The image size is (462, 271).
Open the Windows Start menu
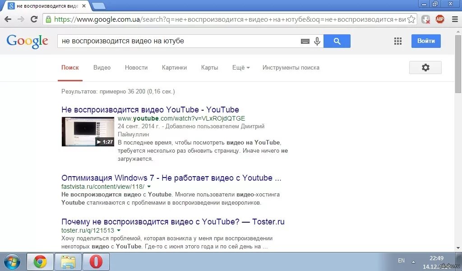pyautogui.click(x=11, y=262)
